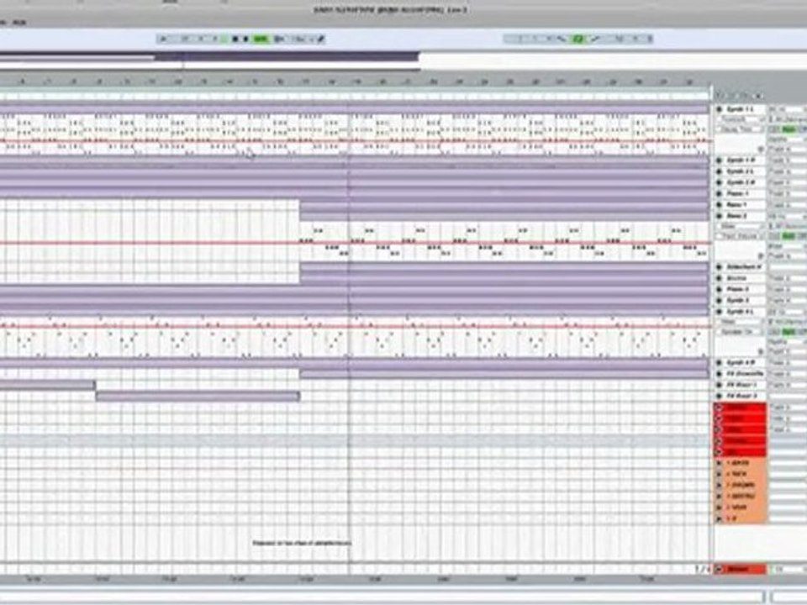The width and height of the screenshot is (807, 605).
Task: Unfold the FX Downlifter track
Action: click(x=719, y=374)
